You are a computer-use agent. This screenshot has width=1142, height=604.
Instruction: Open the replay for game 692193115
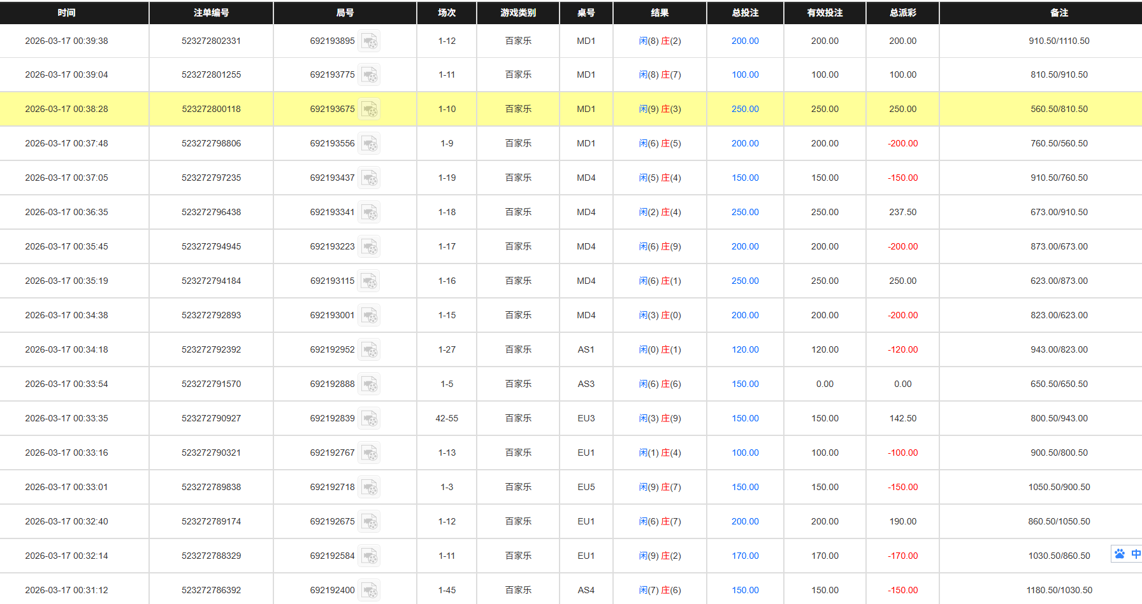(370, 281)
